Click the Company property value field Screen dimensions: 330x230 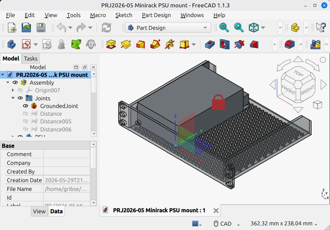[x=67, y=163]
